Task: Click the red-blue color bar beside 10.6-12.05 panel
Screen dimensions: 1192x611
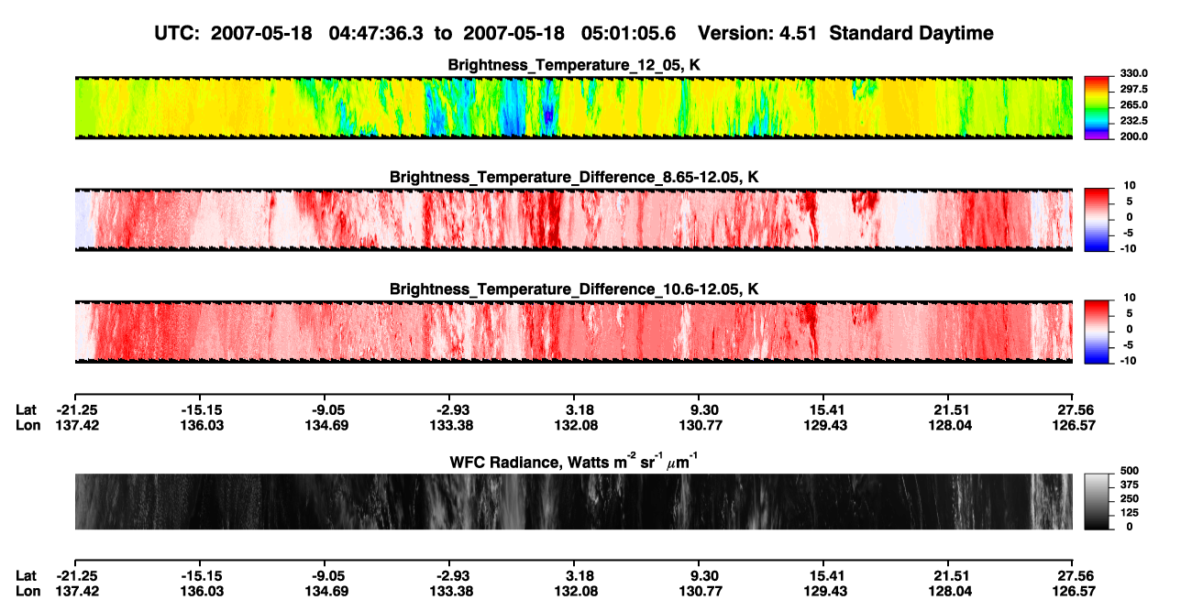Action: [x=1096, y=331]
